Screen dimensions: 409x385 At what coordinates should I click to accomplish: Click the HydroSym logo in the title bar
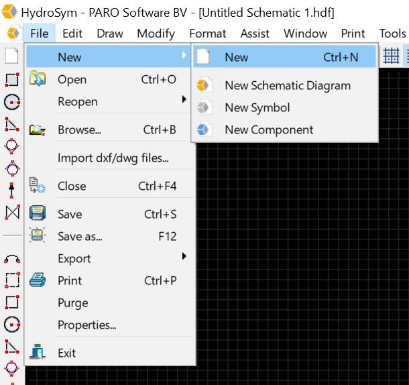(x=9, y=11)
